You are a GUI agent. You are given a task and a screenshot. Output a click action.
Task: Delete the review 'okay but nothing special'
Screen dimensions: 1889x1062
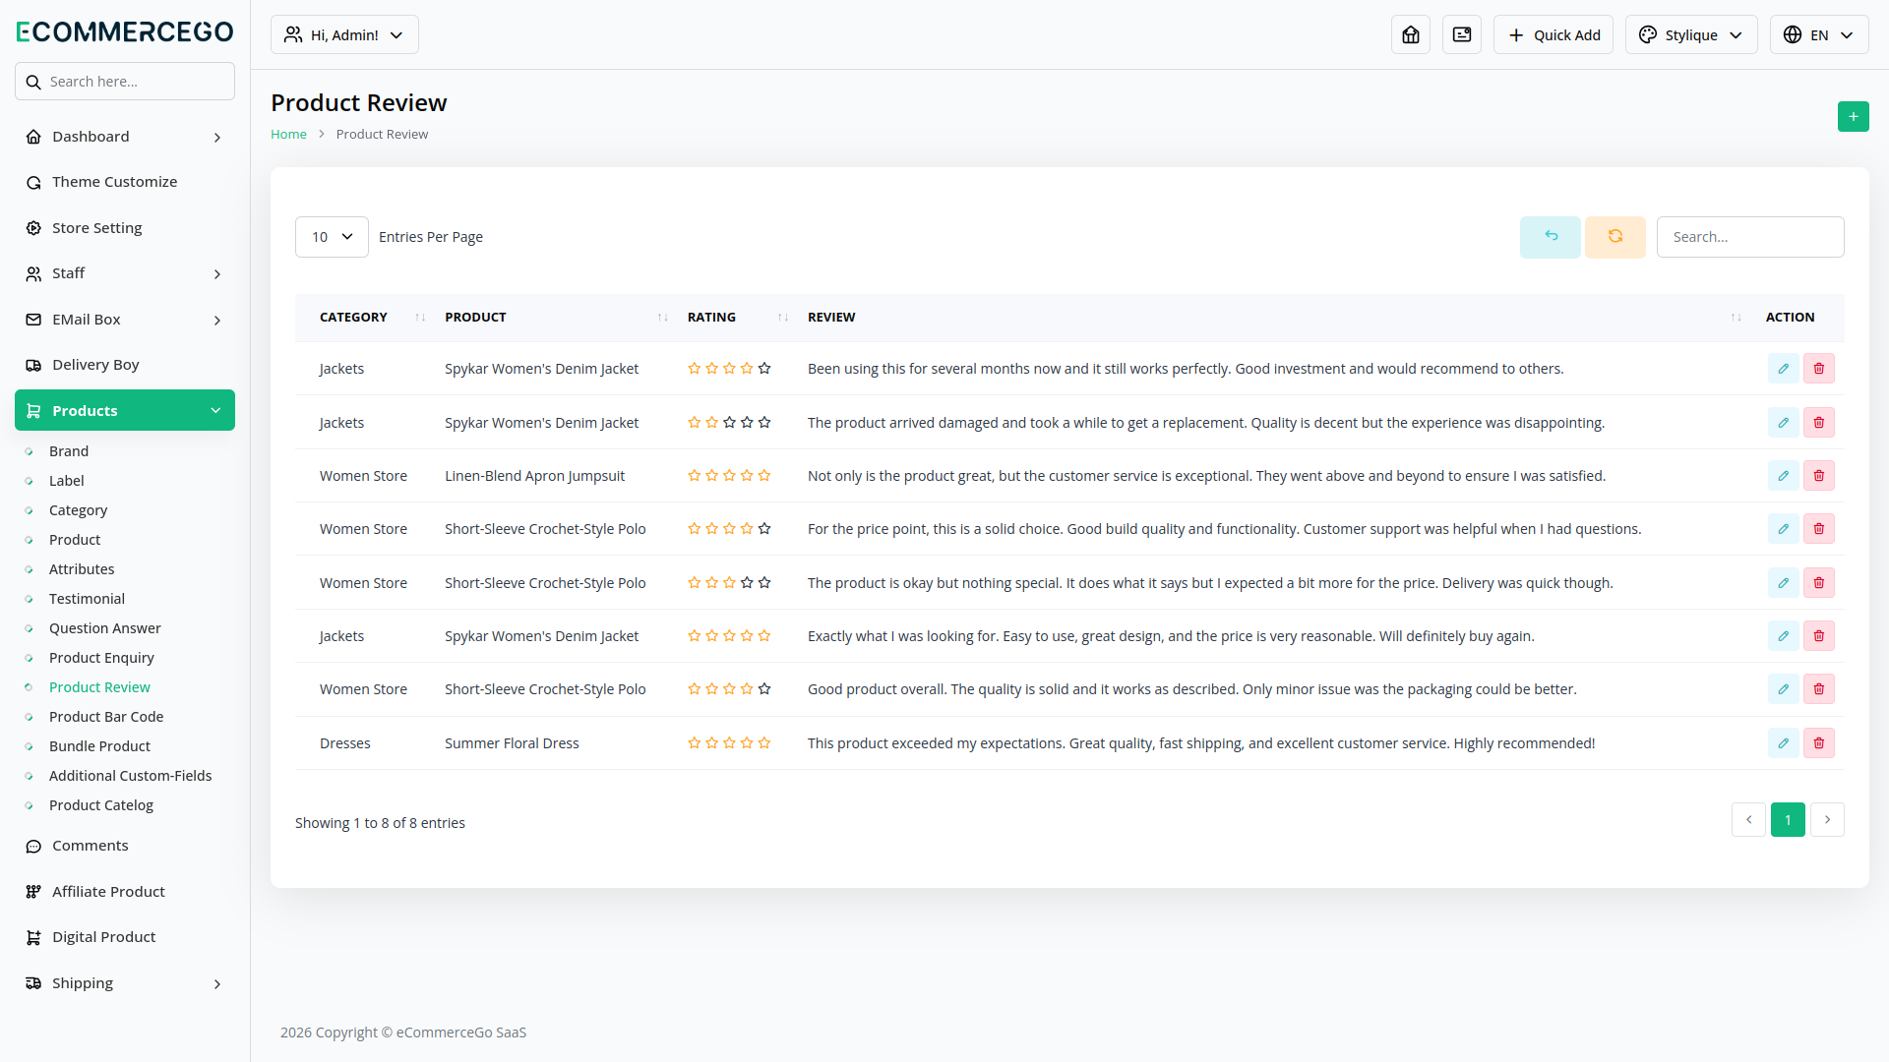1819,583
